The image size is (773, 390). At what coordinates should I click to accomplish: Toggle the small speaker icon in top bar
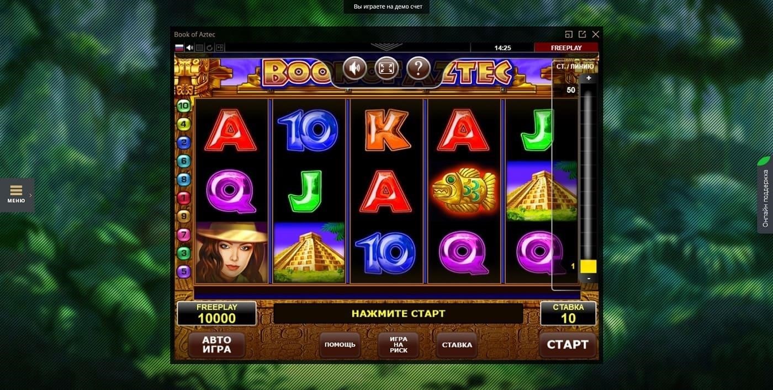click(189, 48)
